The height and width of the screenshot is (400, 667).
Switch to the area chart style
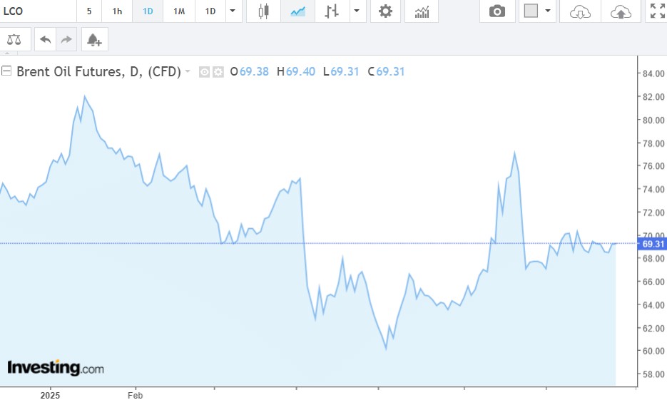297,11
